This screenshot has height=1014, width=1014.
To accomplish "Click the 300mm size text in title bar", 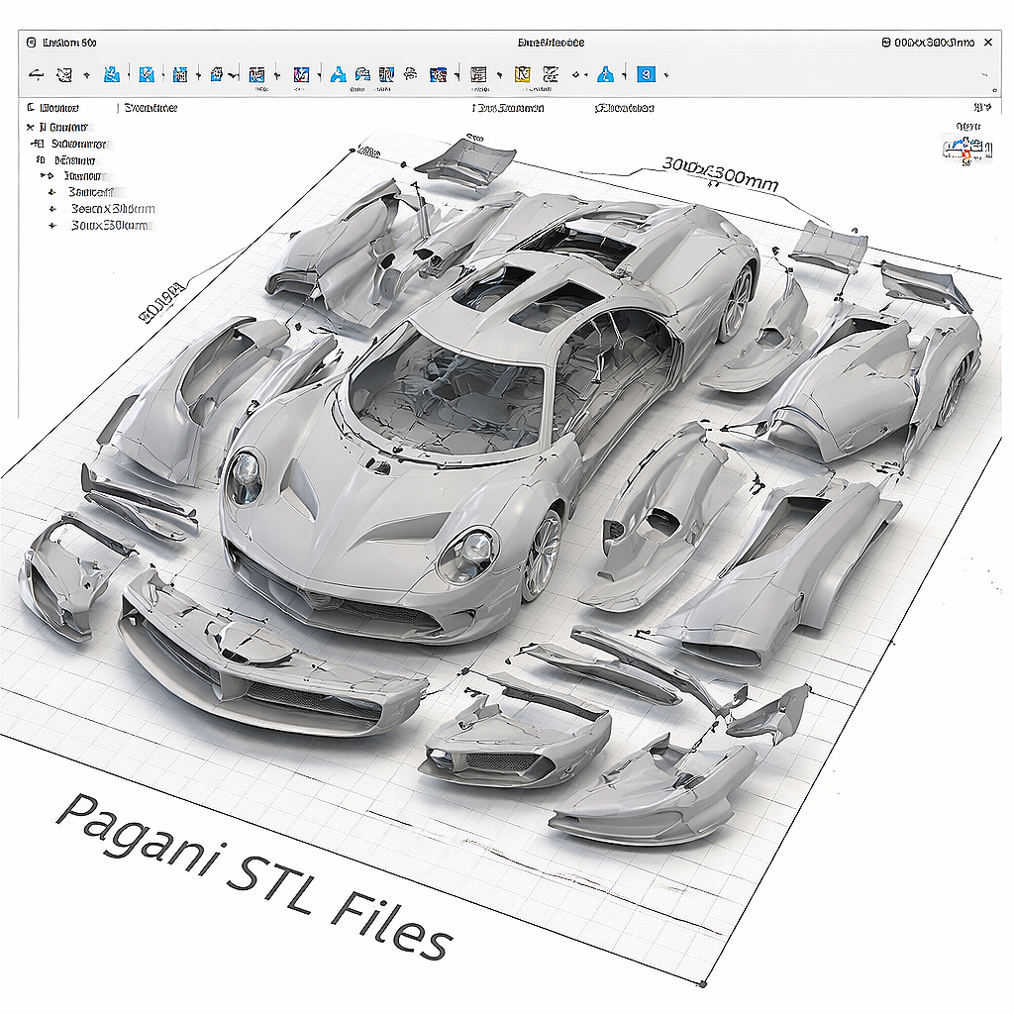I will [x=934, y=43].
